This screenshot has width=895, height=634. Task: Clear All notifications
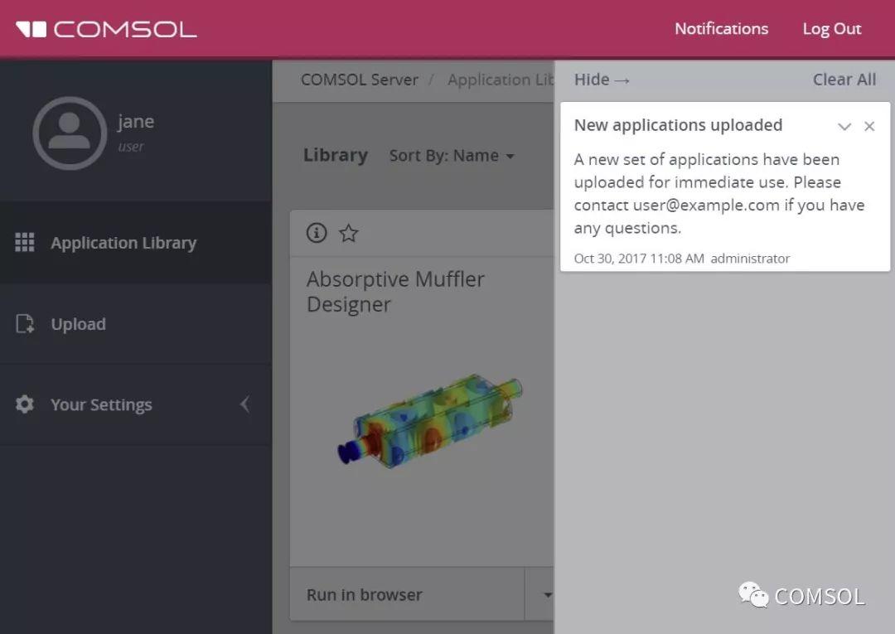tap(844, 80)
